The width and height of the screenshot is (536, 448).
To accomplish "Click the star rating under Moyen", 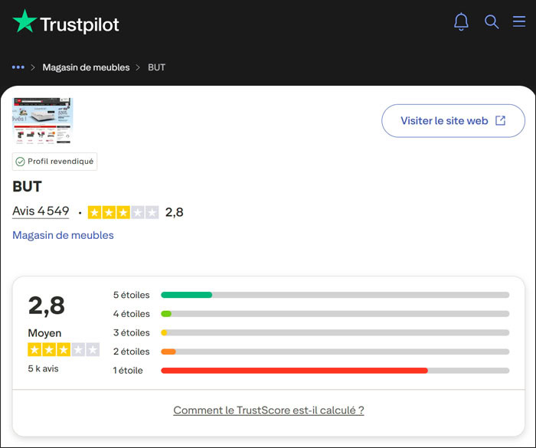I will click(64, 350).
